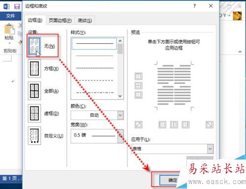
Task: Toggle top border button in preview
Action: click(x=139, y=76)
